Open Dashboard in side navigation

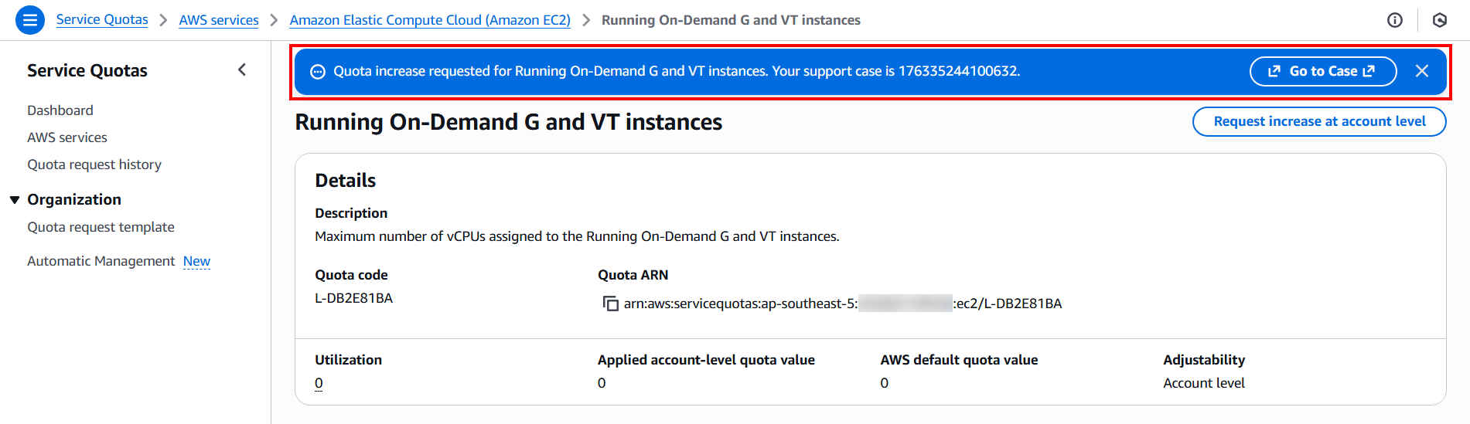pyautogui.click(x=60, y=110)
